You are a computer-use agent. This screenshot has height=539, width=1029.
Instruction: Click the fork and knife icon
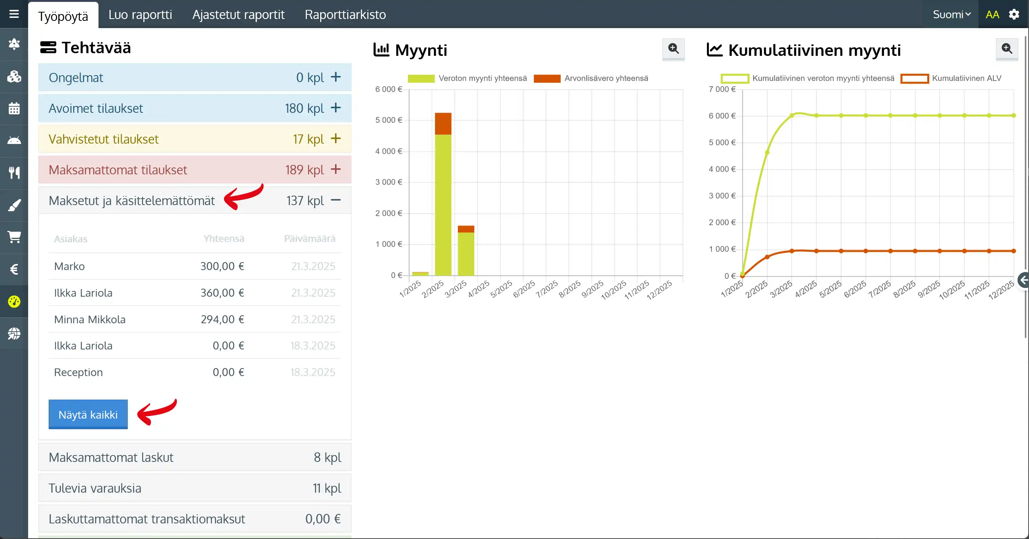[14, 173]
